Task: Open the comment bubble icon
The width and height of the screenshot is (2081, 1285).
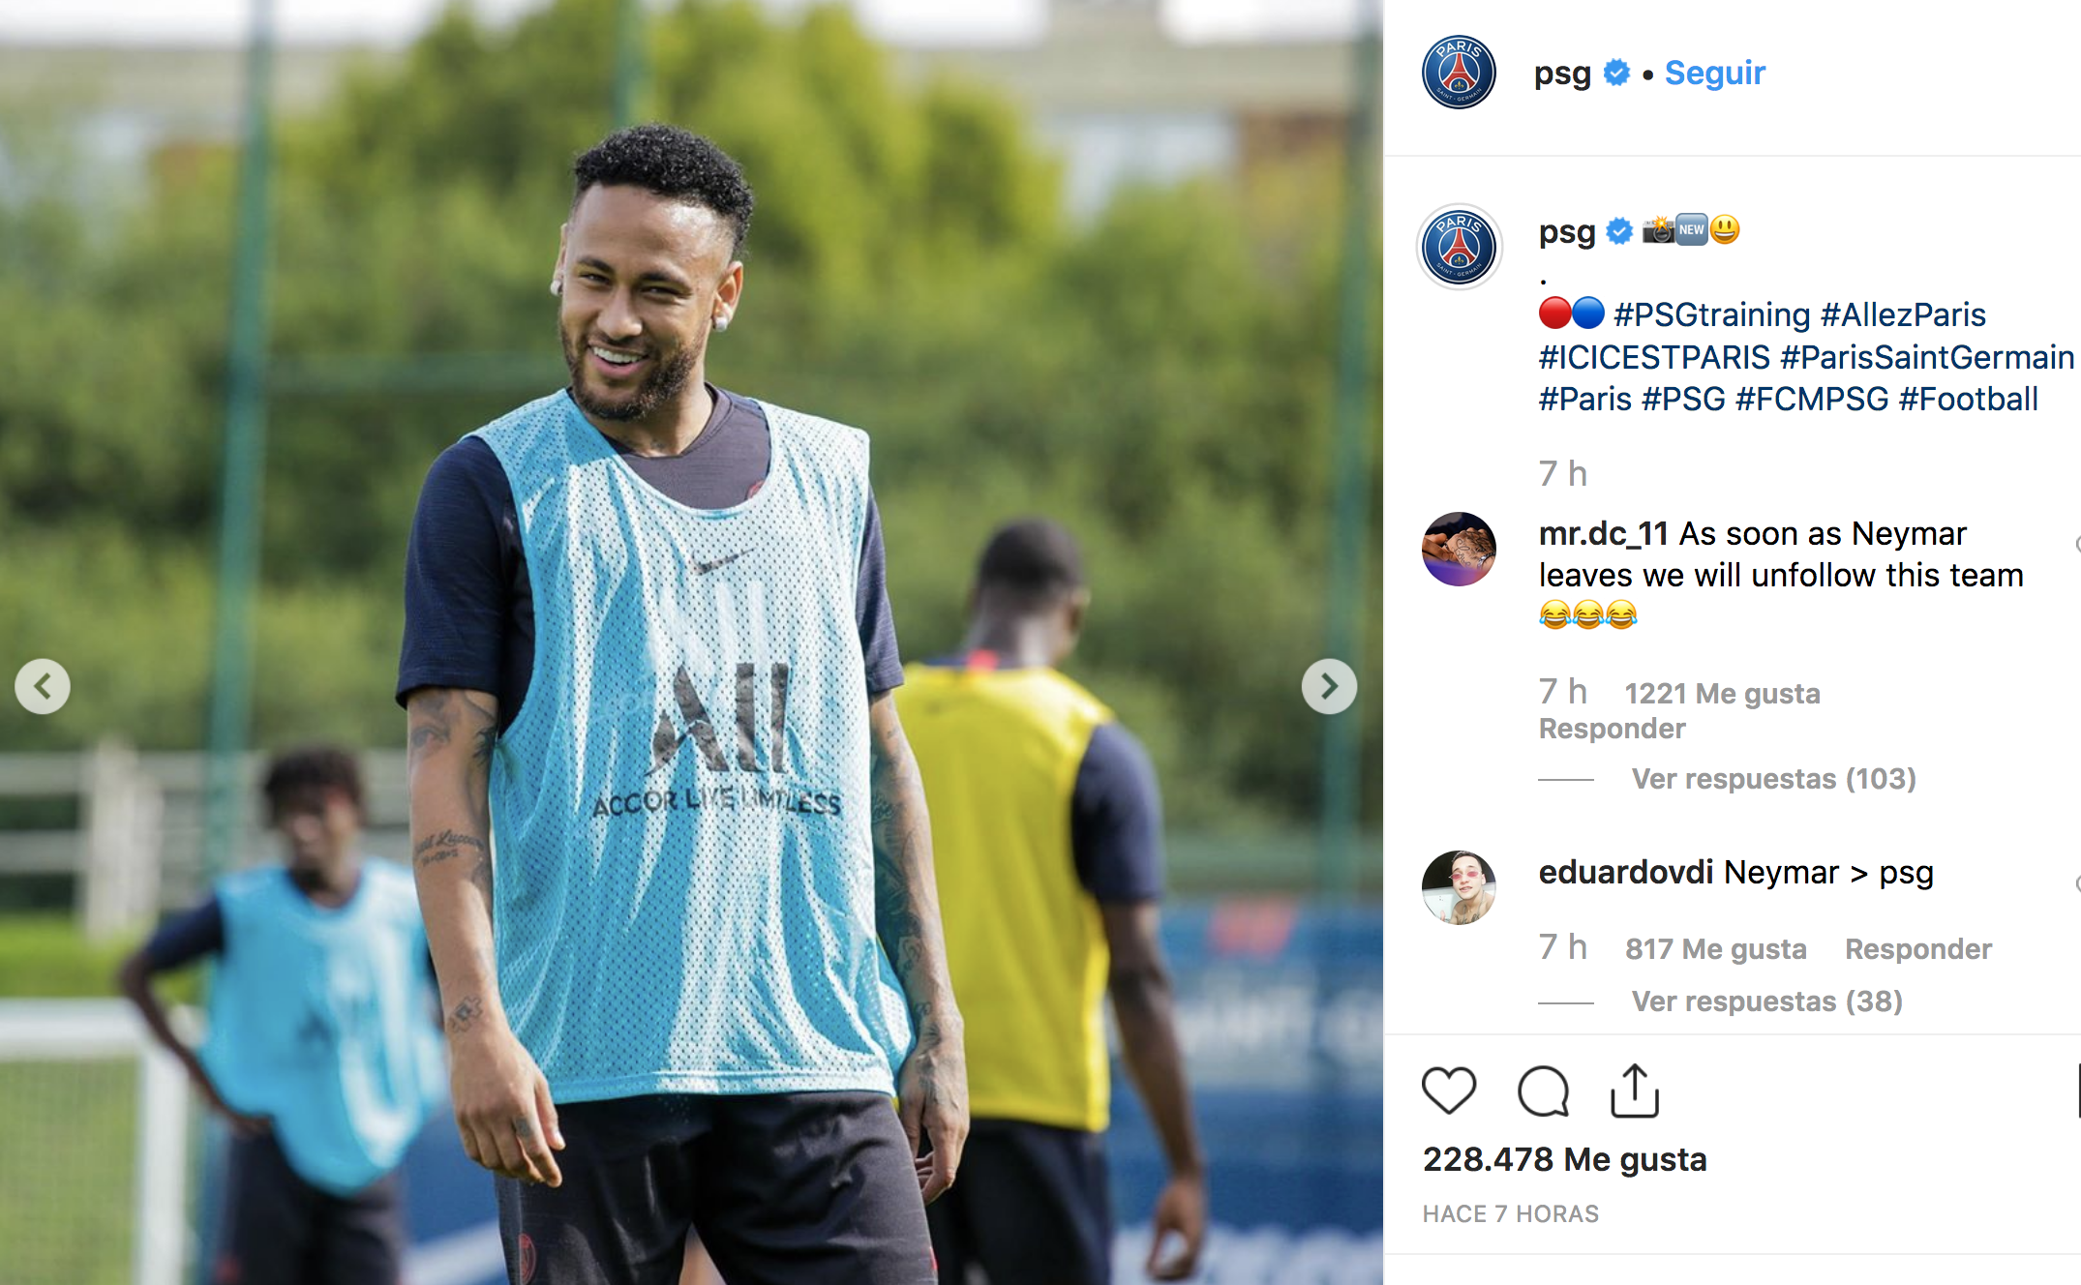Action: pos(1543,1091)
